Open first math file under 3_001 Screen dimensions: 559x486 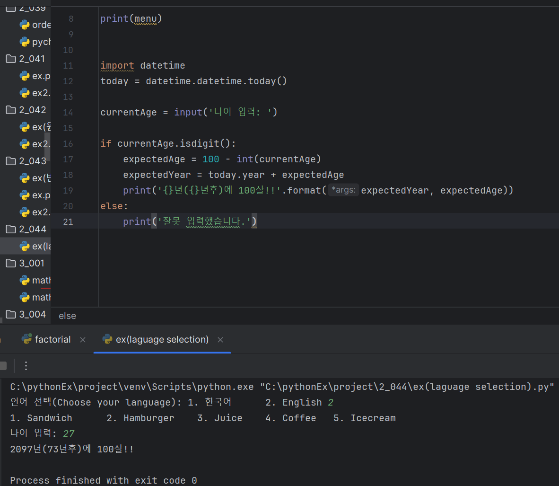pos(35,280)
